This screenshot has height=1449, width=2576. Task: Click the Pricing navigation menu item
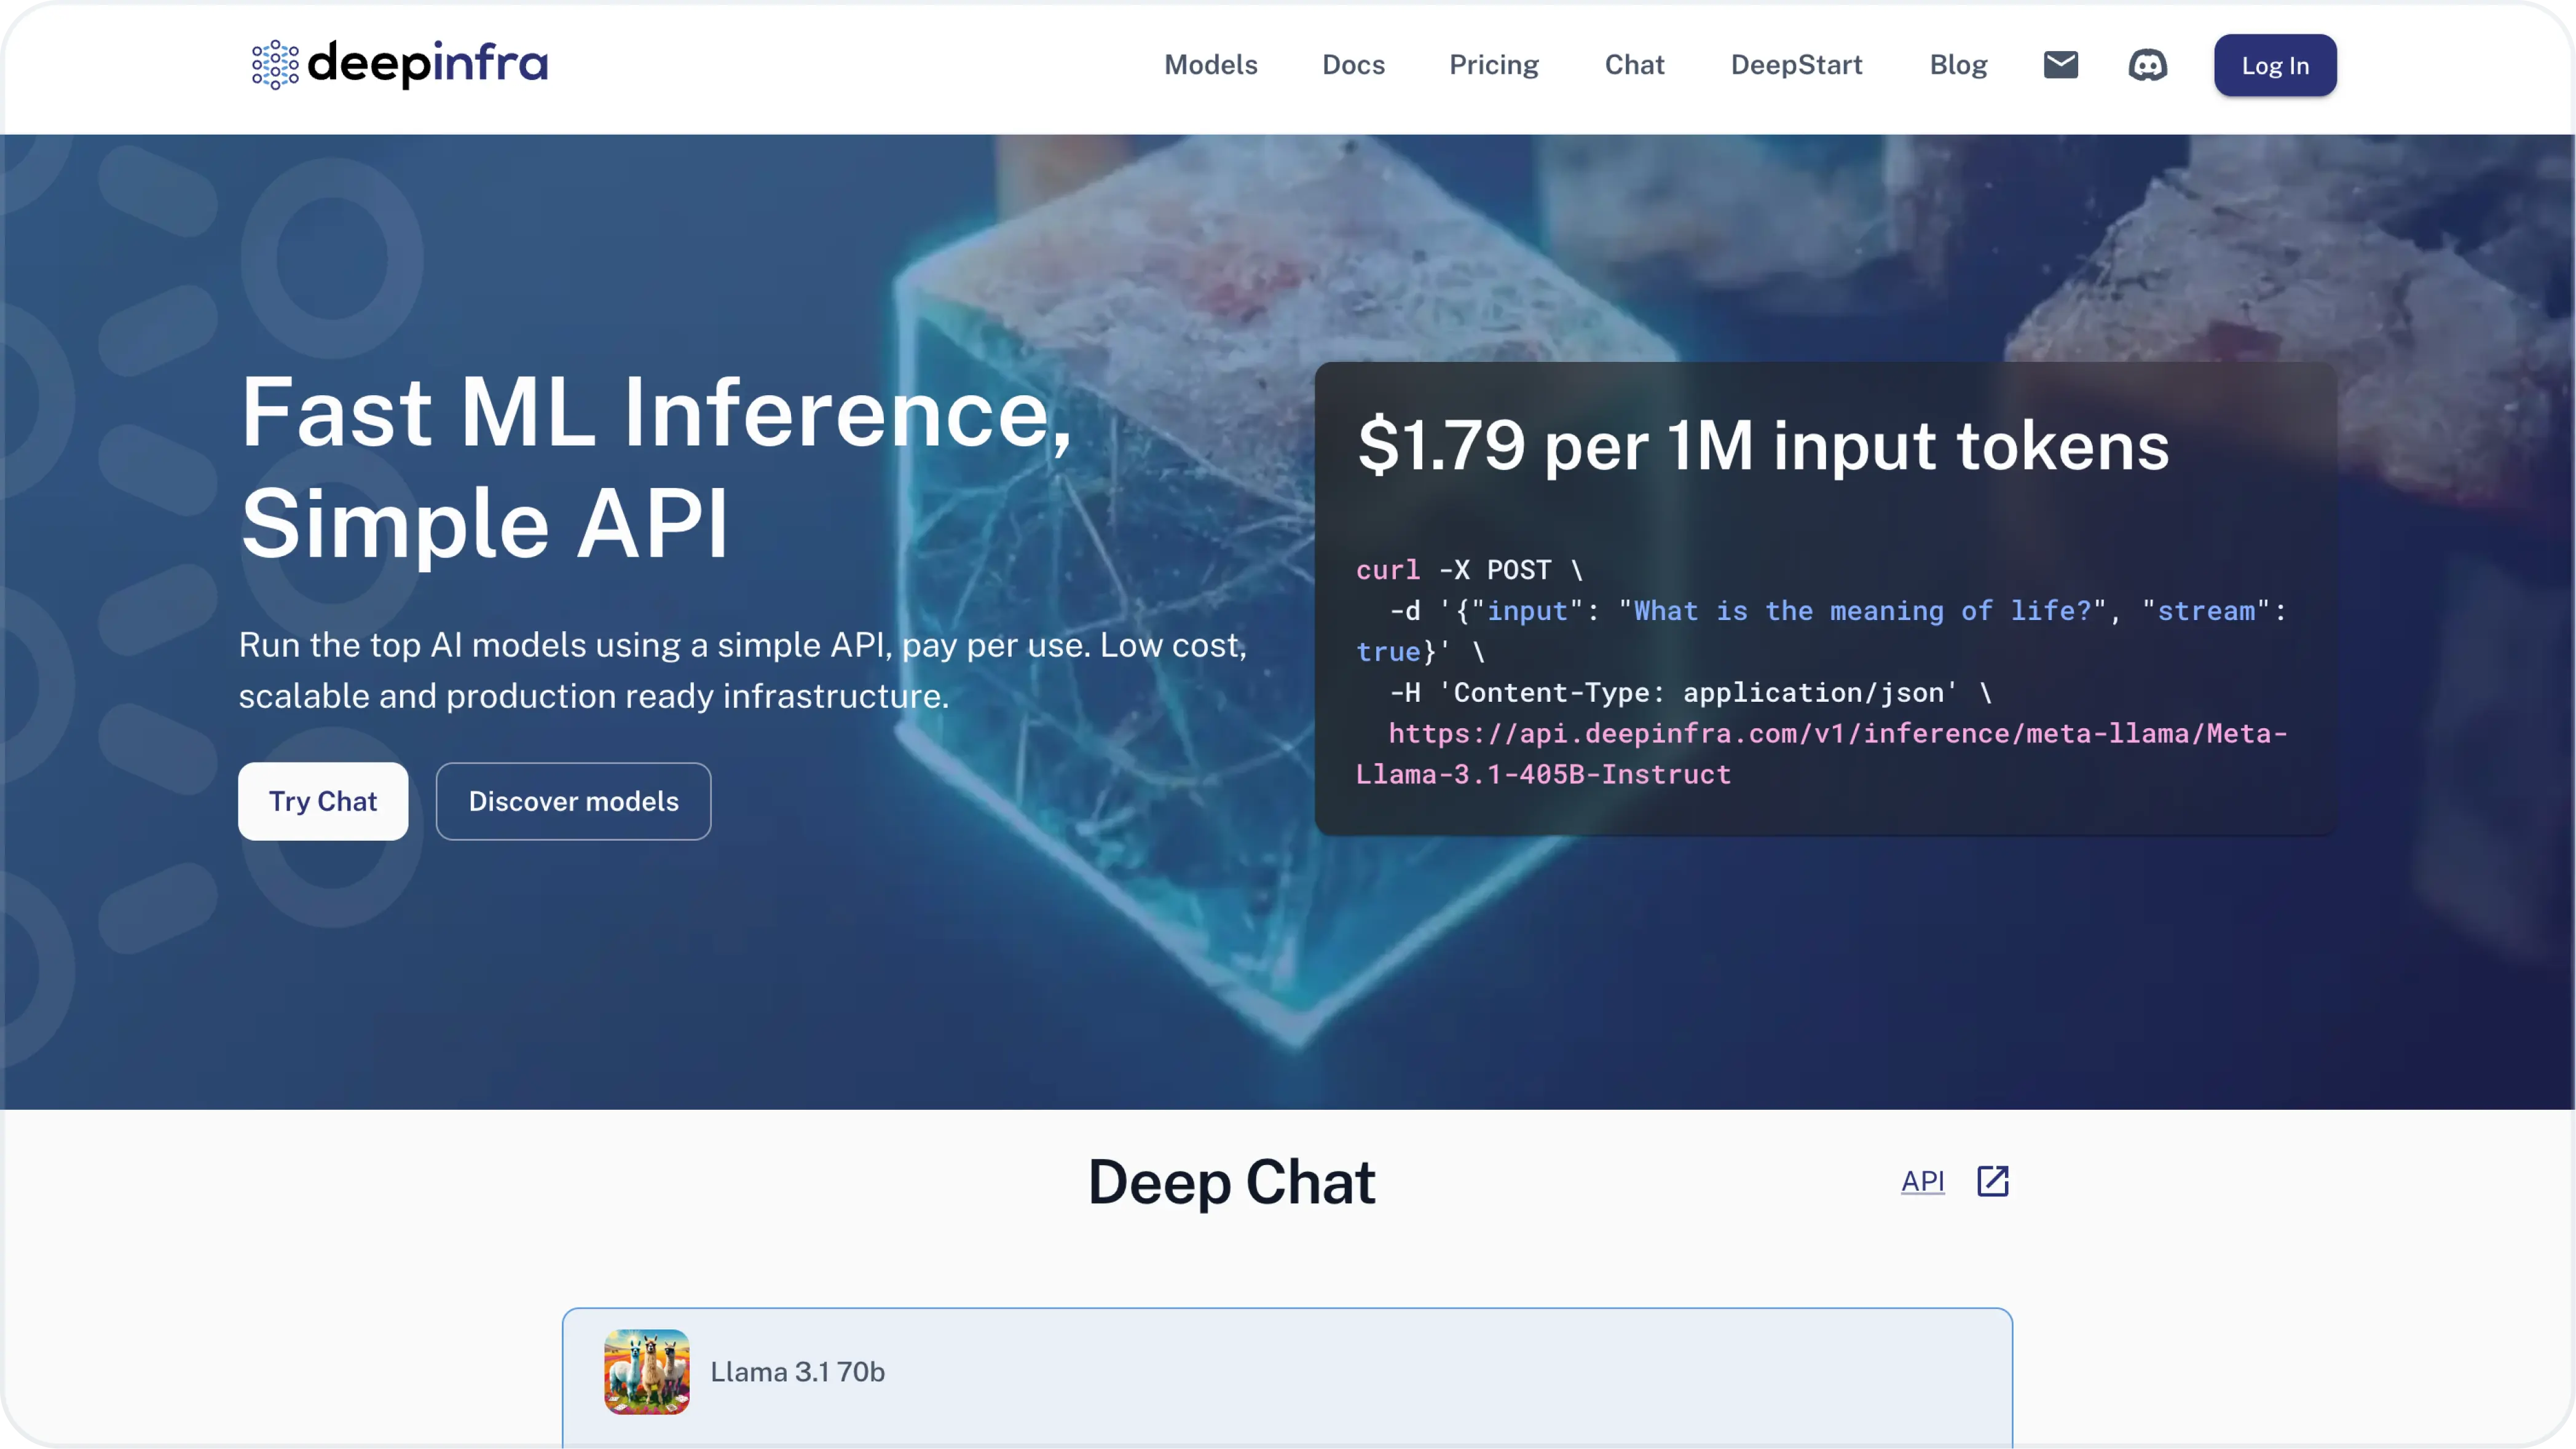click(x=1493, y=64)
